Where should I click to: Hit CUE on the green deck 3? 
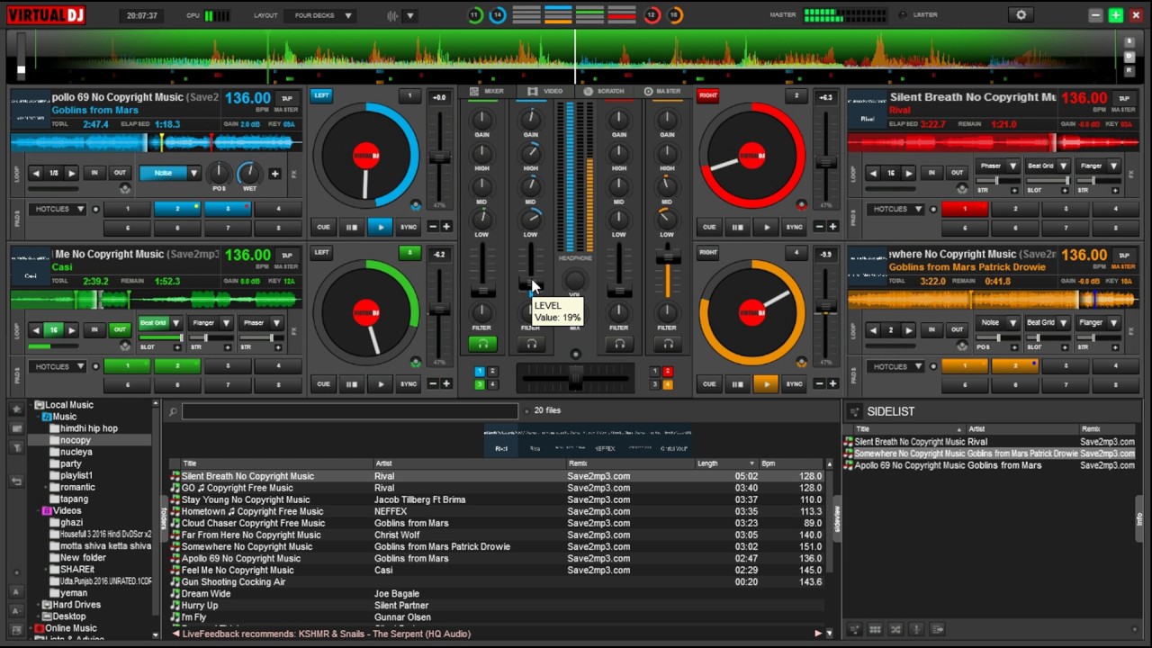323,384
